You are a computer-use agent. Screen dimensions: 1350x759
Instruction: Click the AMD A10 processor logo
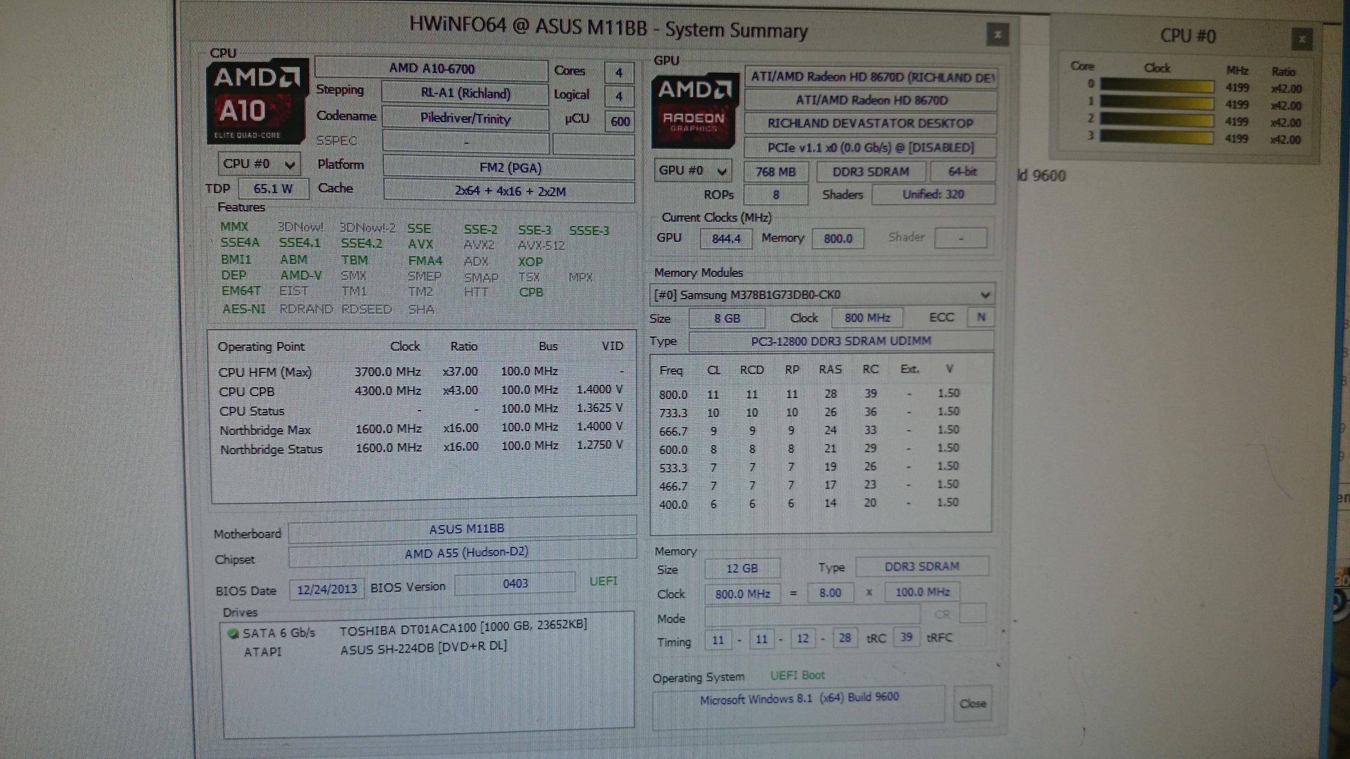[x=257, y=101]
